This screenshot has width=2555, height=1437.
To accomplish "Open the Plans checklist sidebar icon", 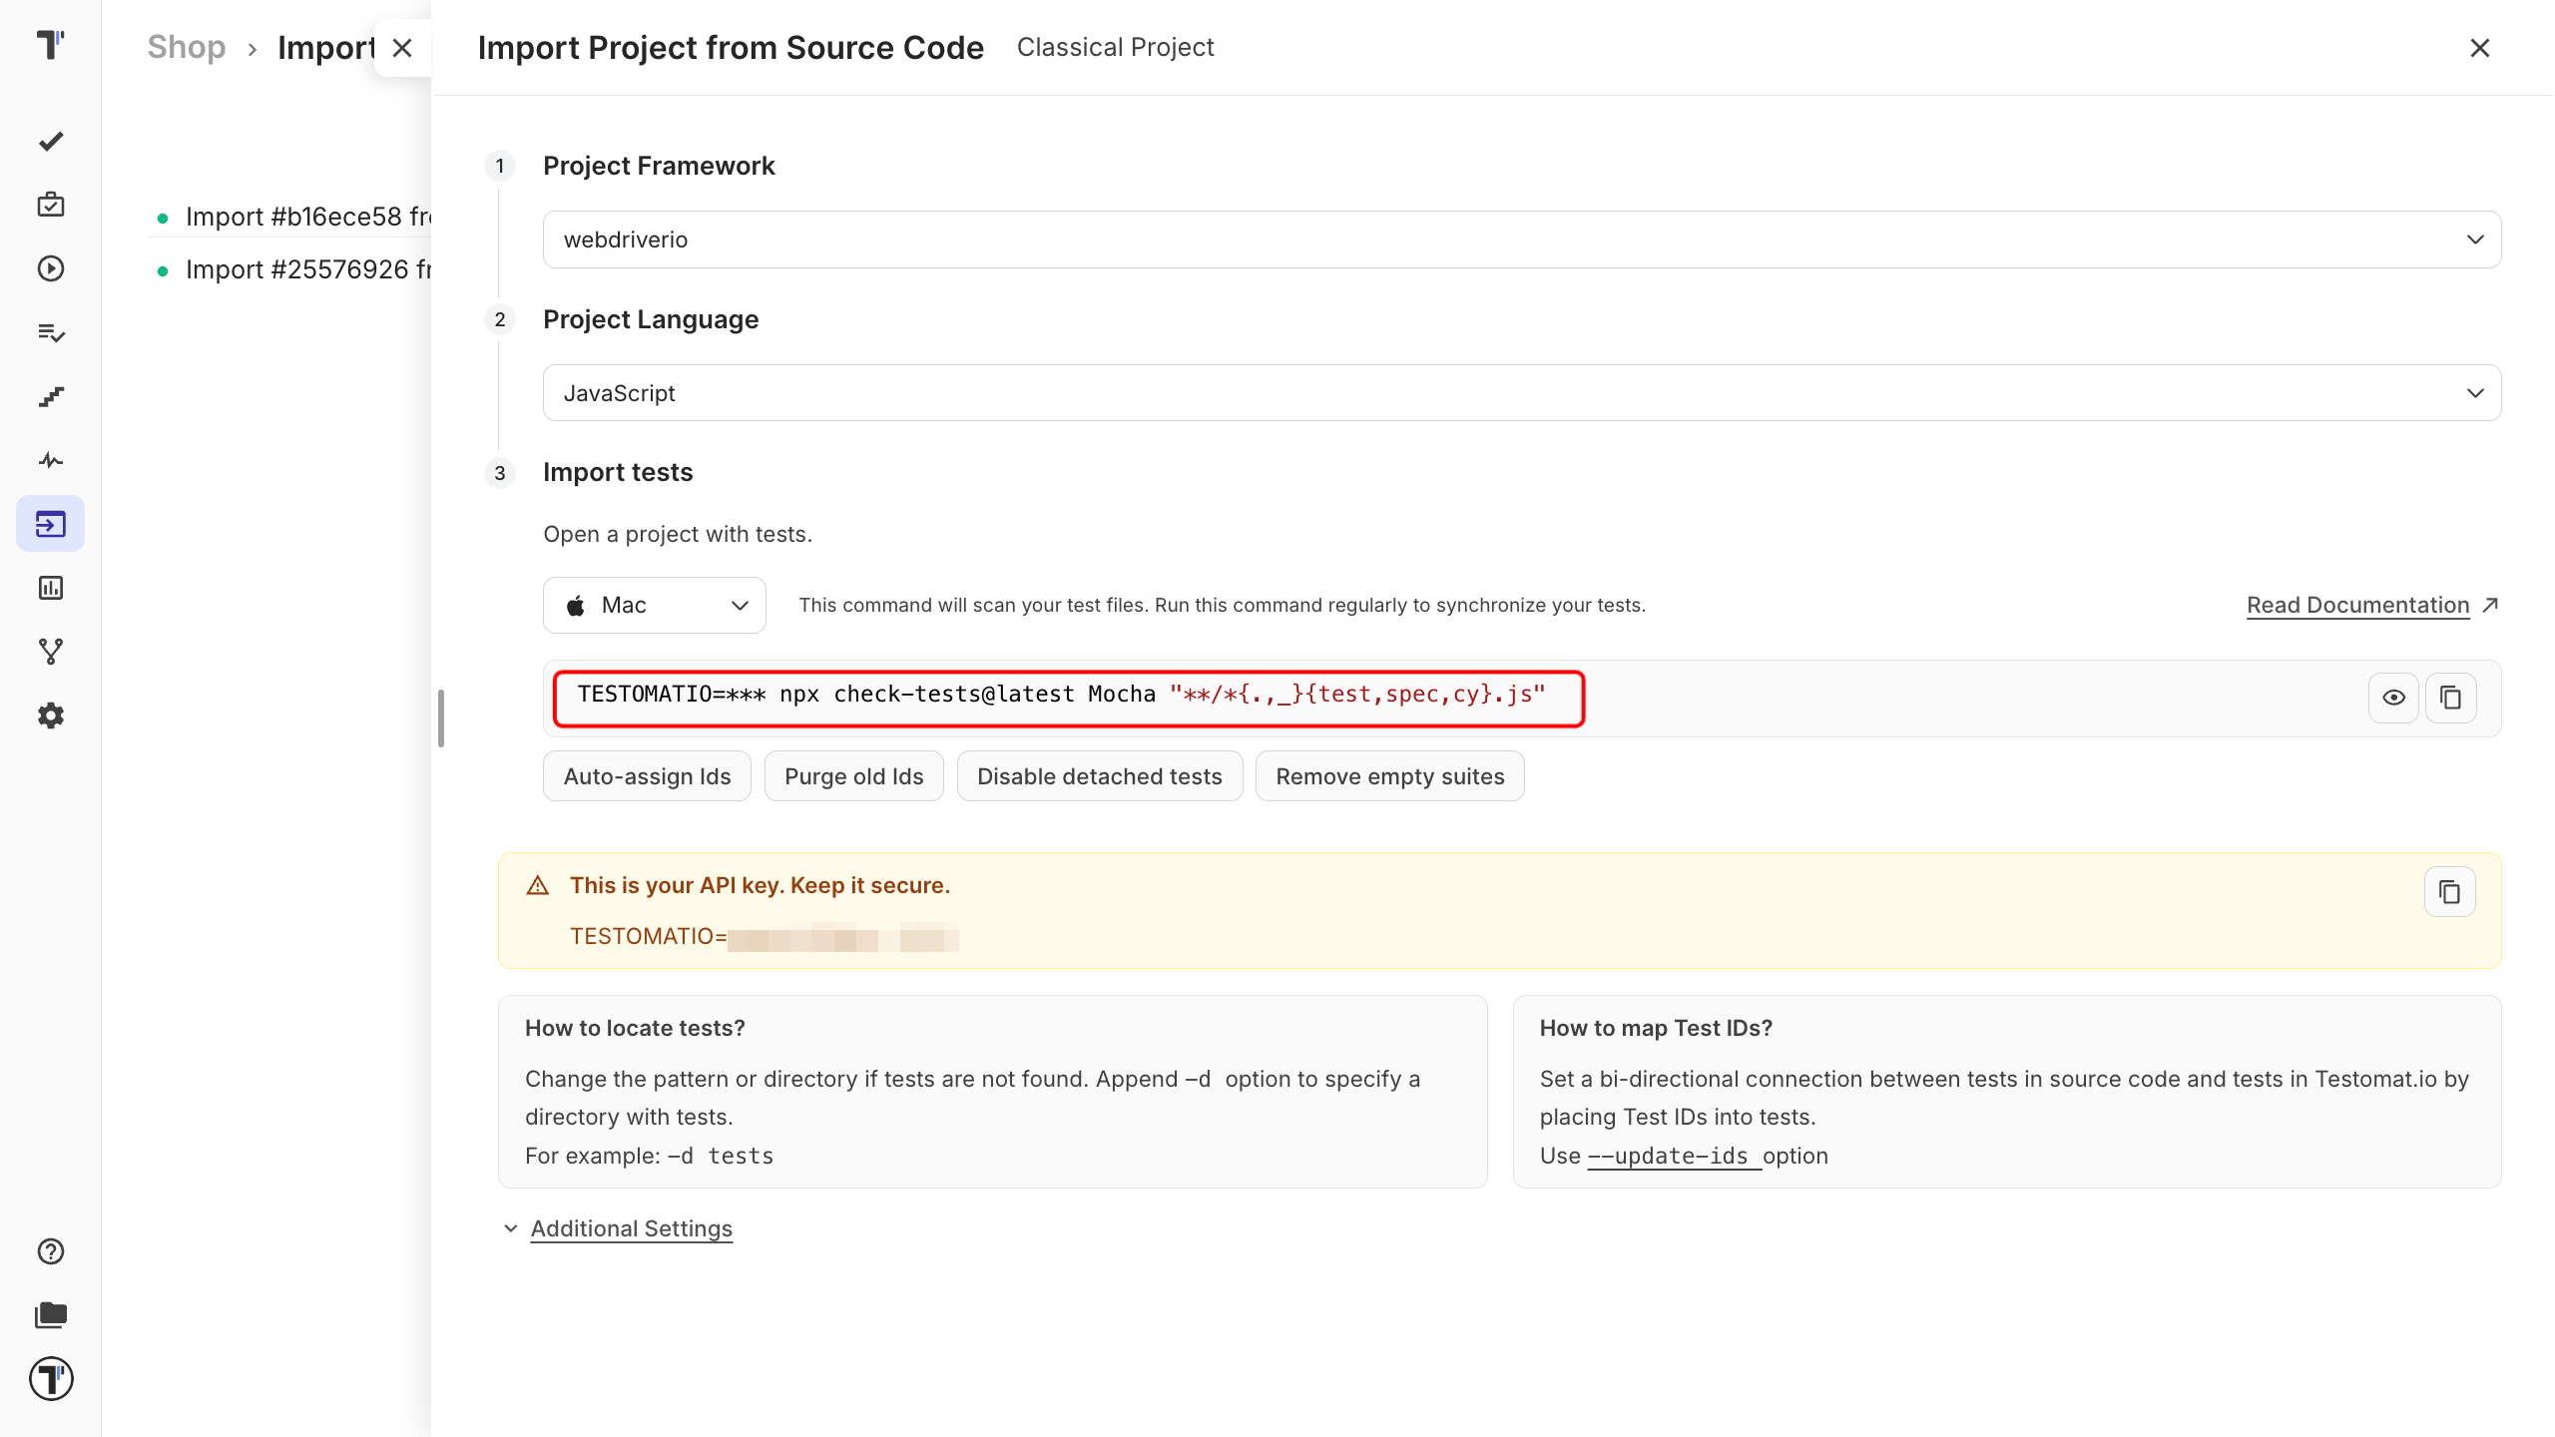I will (51, 332).
